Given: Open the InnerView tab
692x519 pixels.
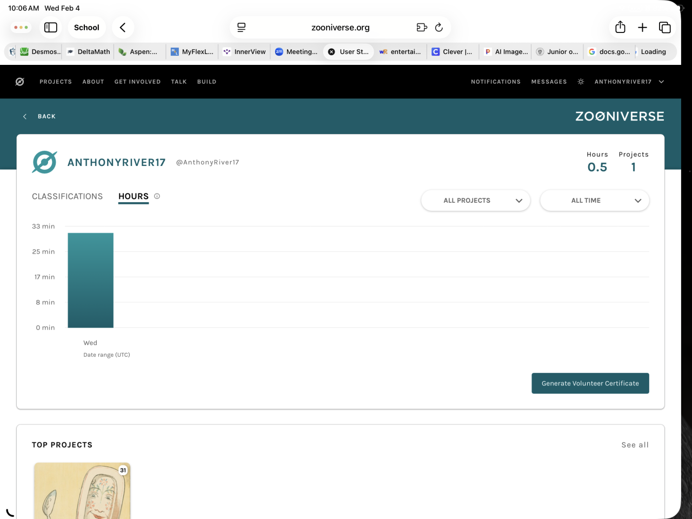Looking at the screenshot, I should point(244,52).
